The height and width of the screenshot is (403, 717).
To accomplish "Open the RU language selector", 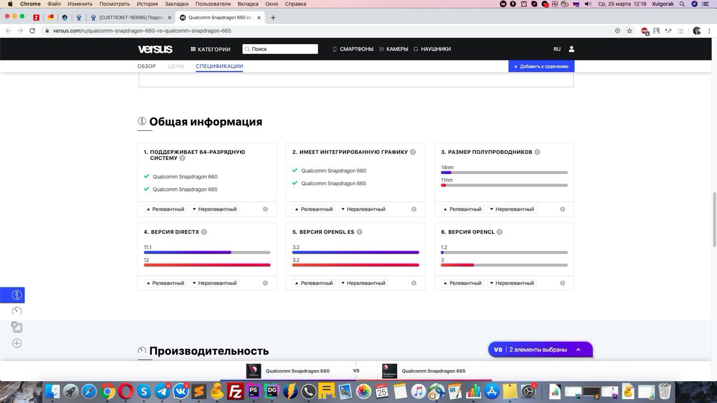I will tap(557, 49).
